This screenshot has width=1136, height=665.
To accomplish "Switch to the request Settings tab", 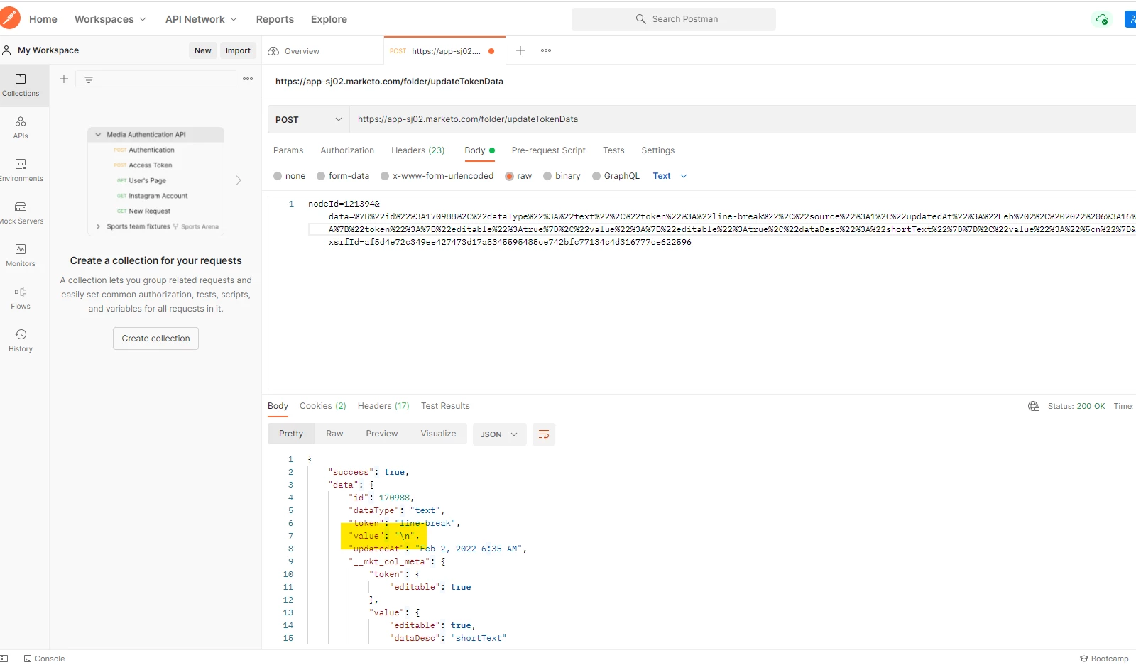I will [658, 150].
